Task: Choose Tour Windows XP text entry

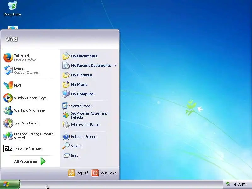Action: point(27,123)
